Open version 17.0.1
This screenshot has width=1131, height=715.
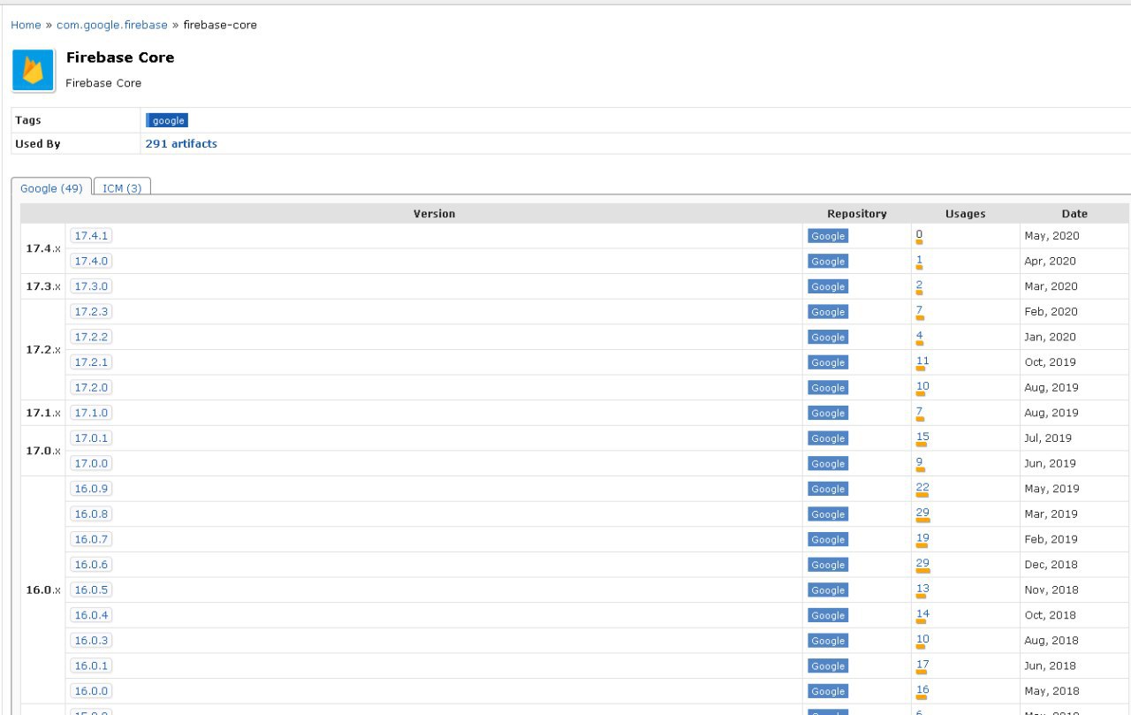pos(91,438)
